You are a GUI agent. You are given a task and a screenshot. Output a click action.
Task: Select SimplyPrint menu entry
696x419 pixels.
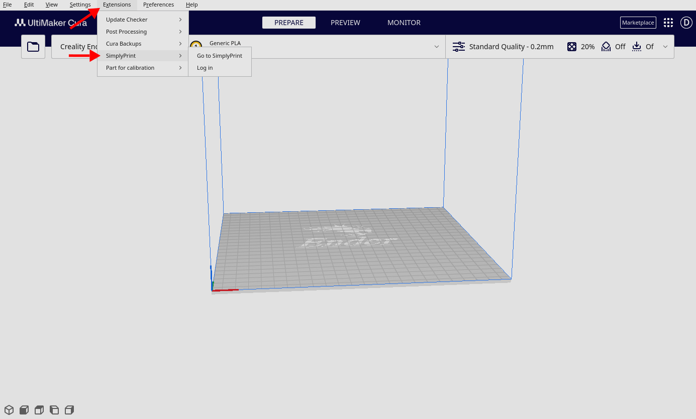(143, 56)
